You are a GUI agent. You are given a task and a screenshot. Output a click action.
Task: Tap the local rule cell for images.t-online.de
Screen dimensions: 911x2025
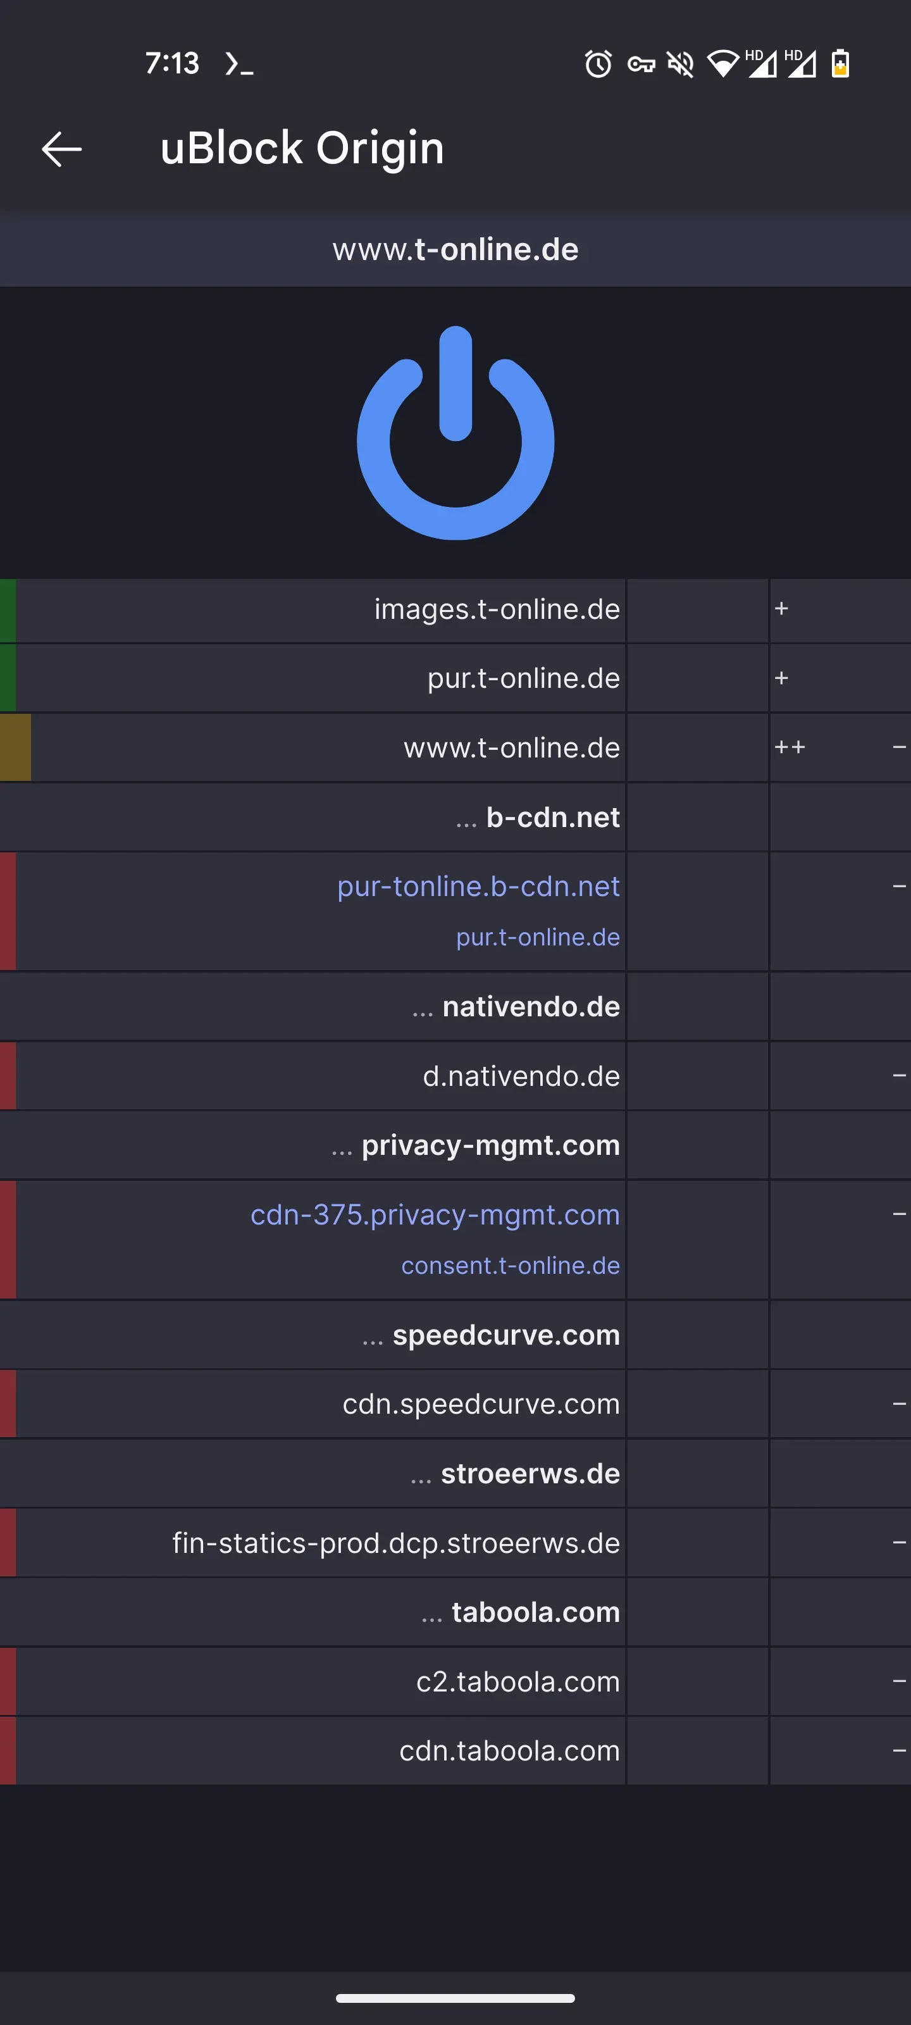(x=840, y=610)
